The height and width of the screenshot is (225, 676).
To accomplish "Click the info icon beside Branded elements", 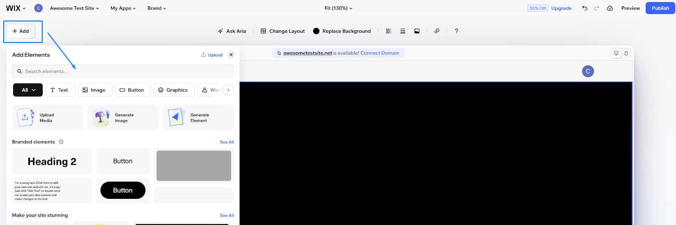I will 61,142.
